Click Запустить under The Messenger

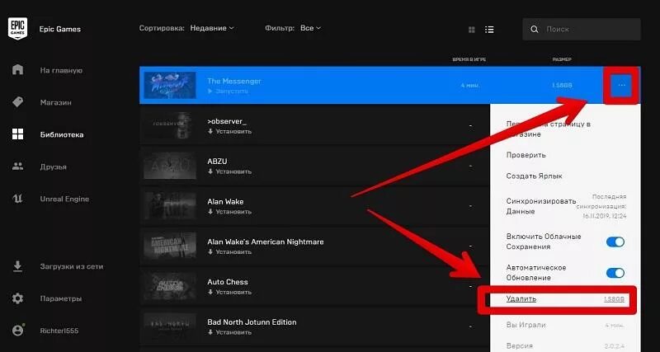point(232,92)
